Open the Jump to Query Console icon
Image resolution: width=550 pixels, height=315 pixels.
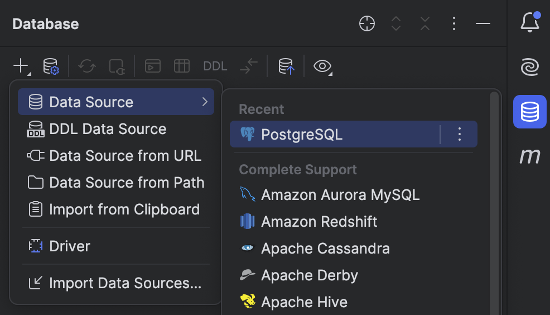click(x=153, y=66)
